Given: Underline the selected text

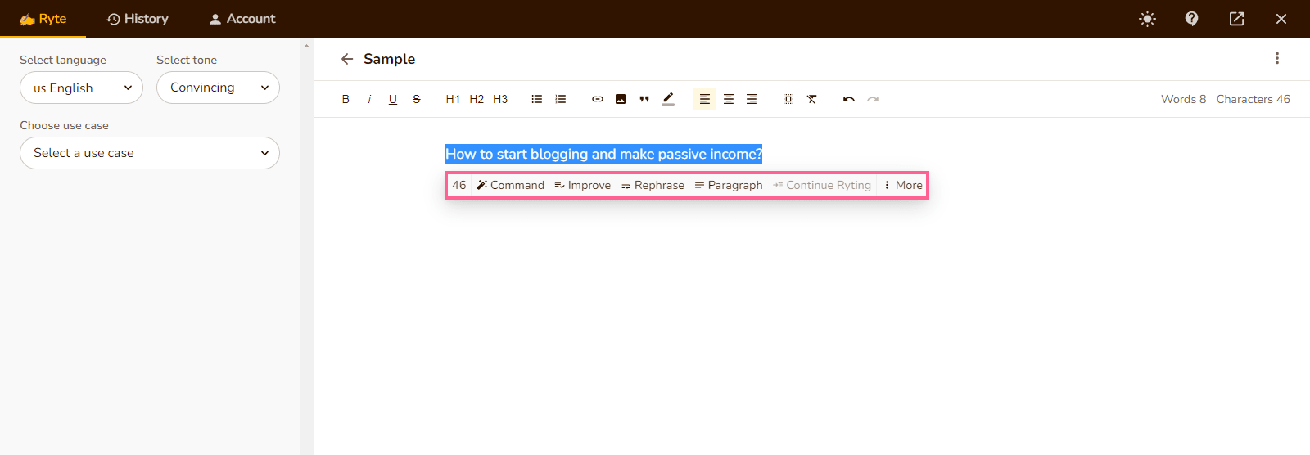Looking at the screenshot, I should click(393, 99).
